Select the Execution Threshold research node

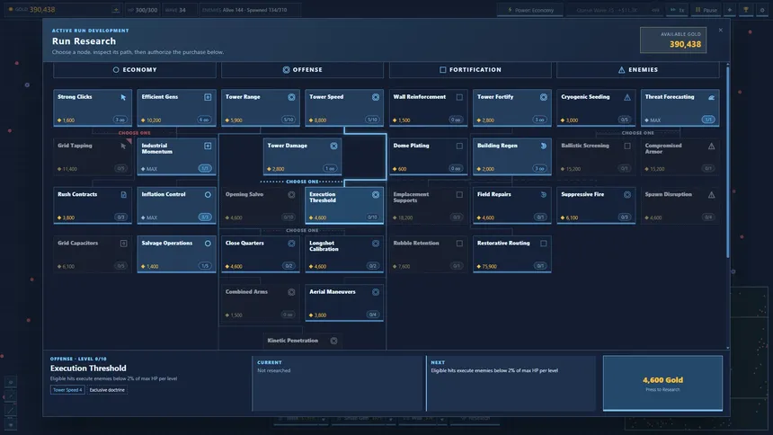[x=344, y=206]
